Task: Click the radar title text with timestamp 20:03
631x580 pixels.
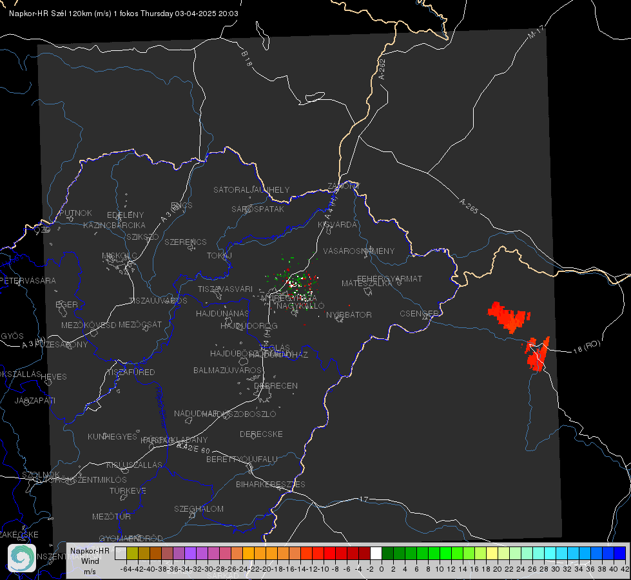Action: point(124,14)
